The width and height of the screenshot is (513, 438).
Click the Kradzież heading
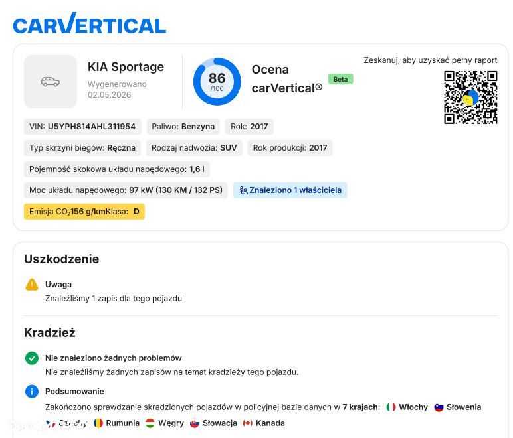[x=50, y=333]
